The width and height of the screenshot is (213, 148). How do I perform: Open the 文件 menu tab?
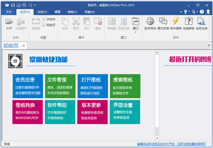pyautogui.click(x=9, y=12)
